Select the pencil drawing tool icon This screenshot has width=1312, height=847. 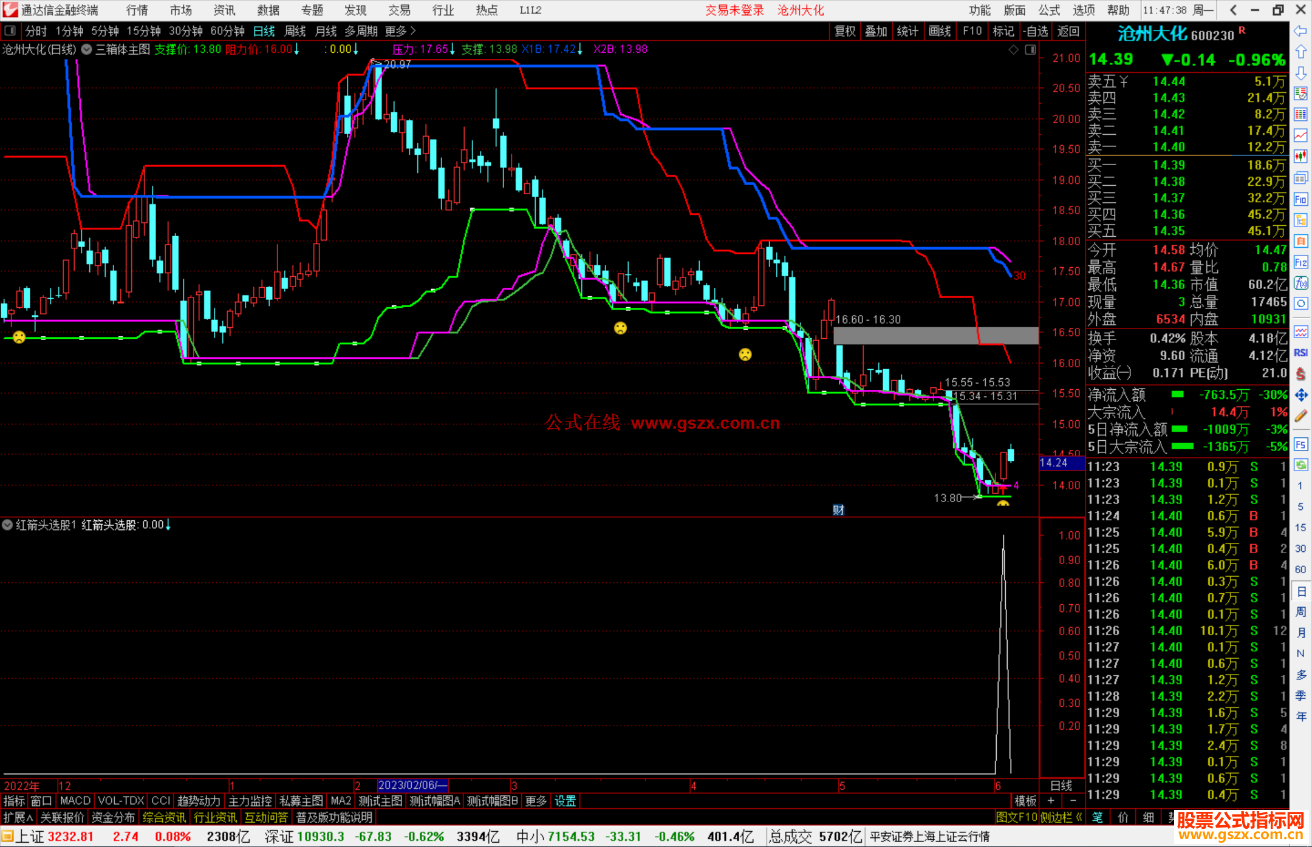tap(1300, 416)
